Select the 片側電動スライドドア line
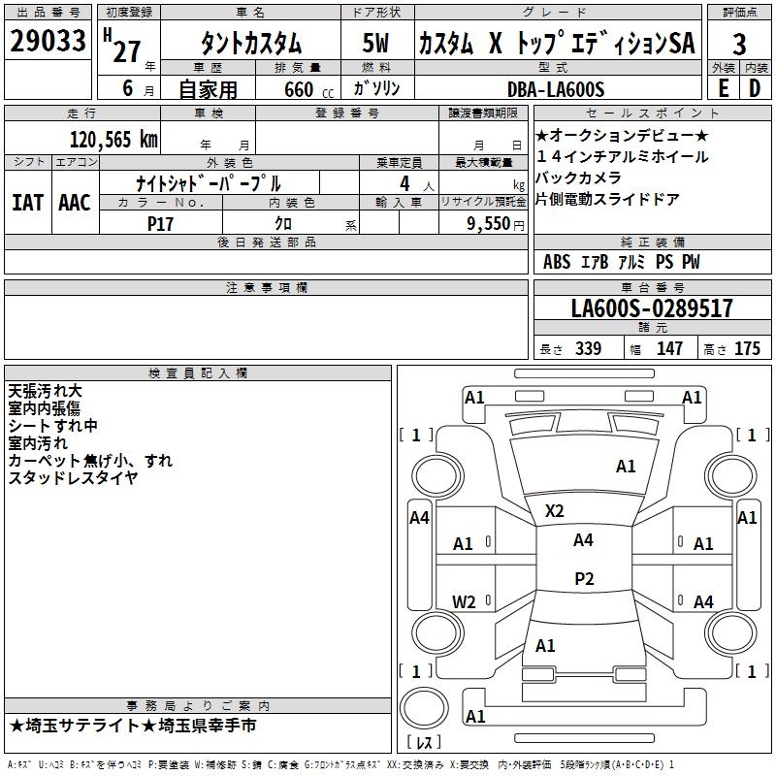 pos(608,199)
